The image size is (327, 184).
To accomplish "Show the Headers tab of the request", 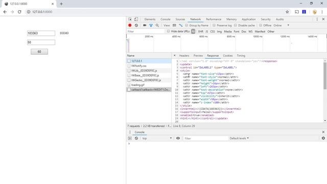I will click(184, 56).
